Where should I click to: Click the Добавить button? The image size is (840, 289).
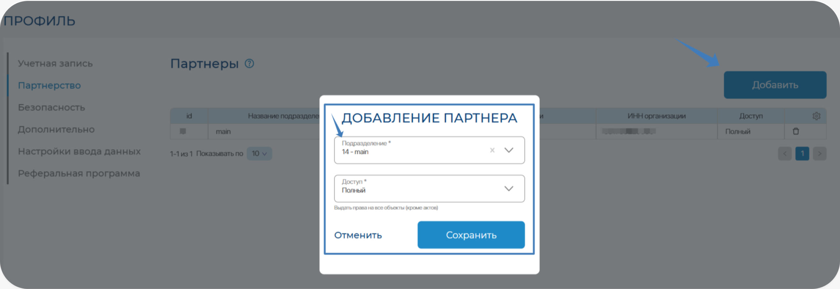pos(775,85)
